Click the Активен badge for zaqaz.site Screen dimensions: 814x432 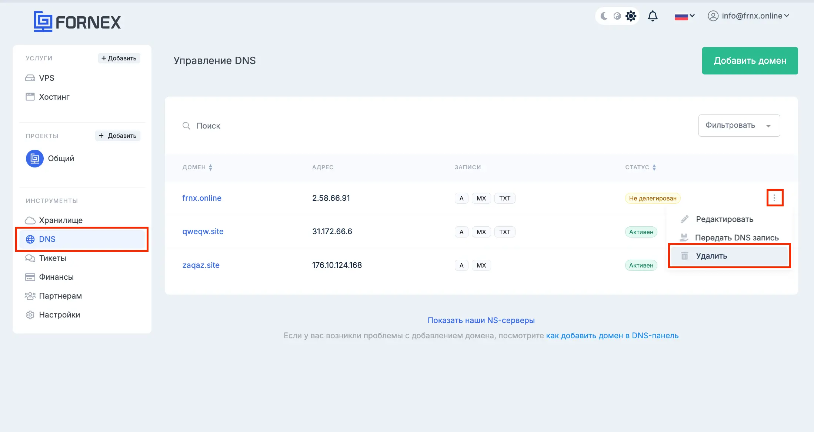click(x=641, y=265)
